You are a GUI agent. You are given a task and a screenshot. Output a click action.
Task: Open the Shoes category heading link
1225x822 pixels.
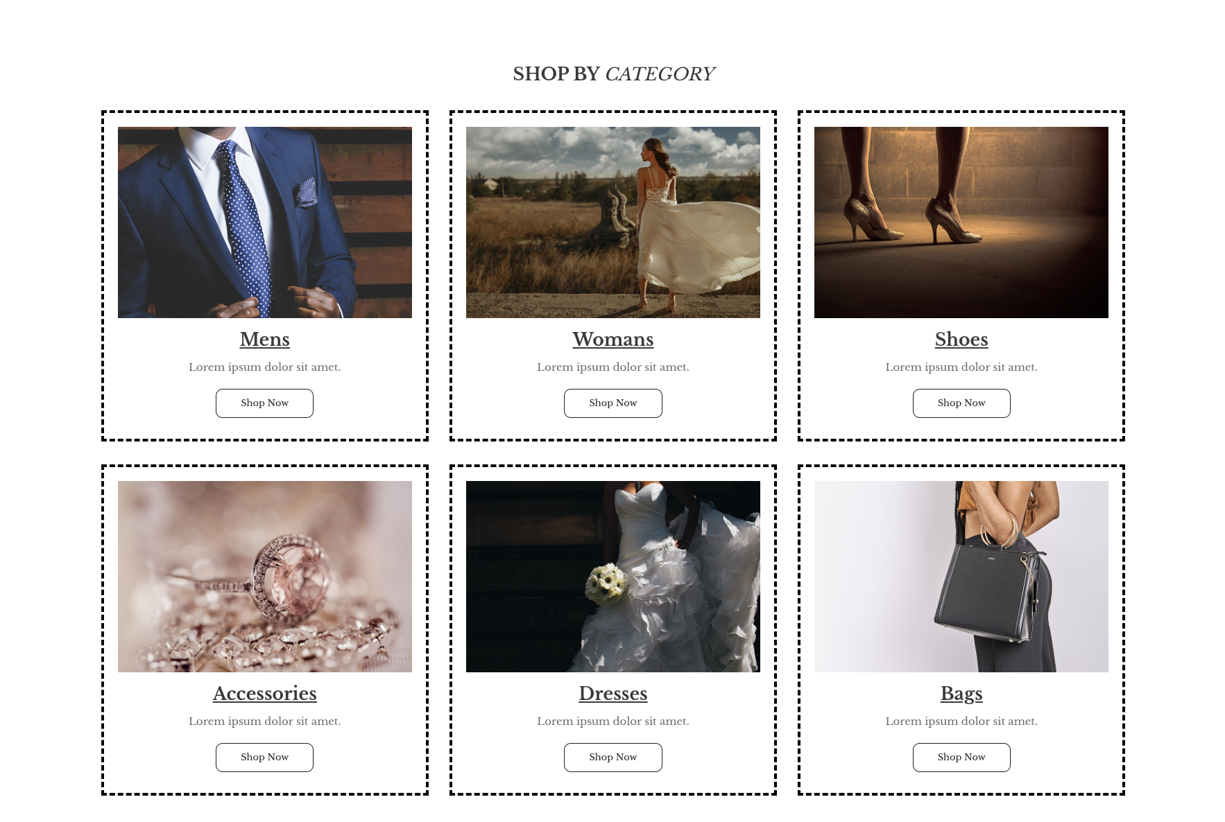tap(961, 339)
